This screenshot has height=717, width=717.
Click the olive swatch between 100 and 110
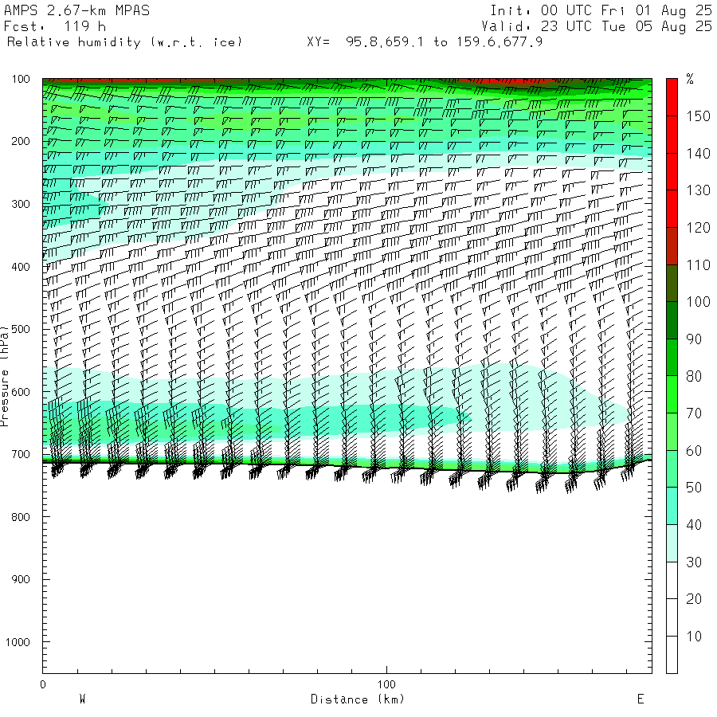(672, 284)
